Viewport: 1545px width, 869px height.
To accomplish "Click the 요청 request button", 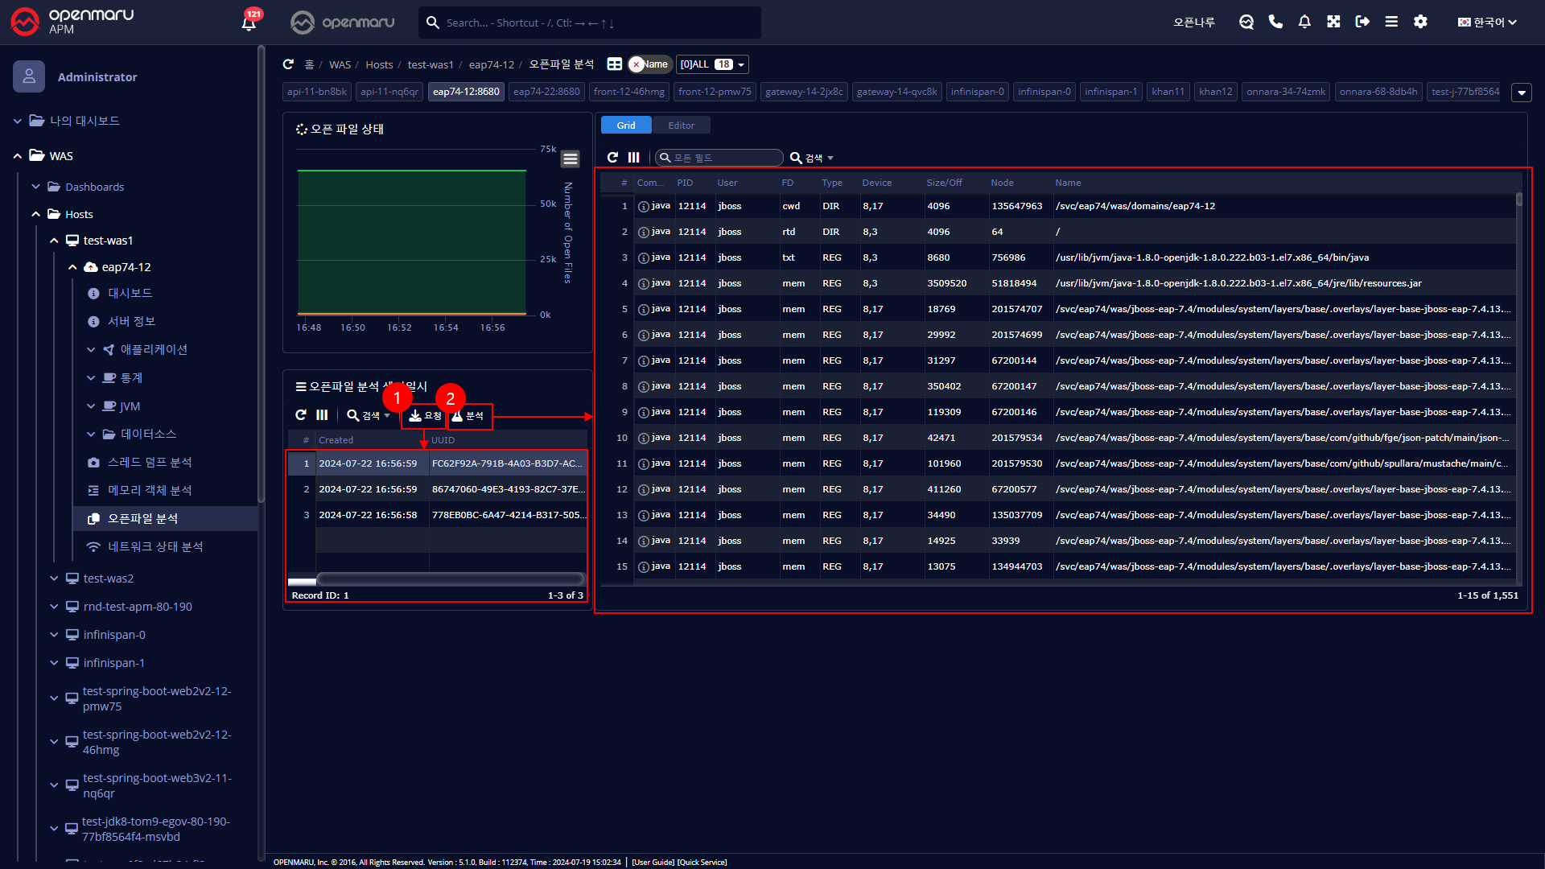I will (x=424, y=416).
